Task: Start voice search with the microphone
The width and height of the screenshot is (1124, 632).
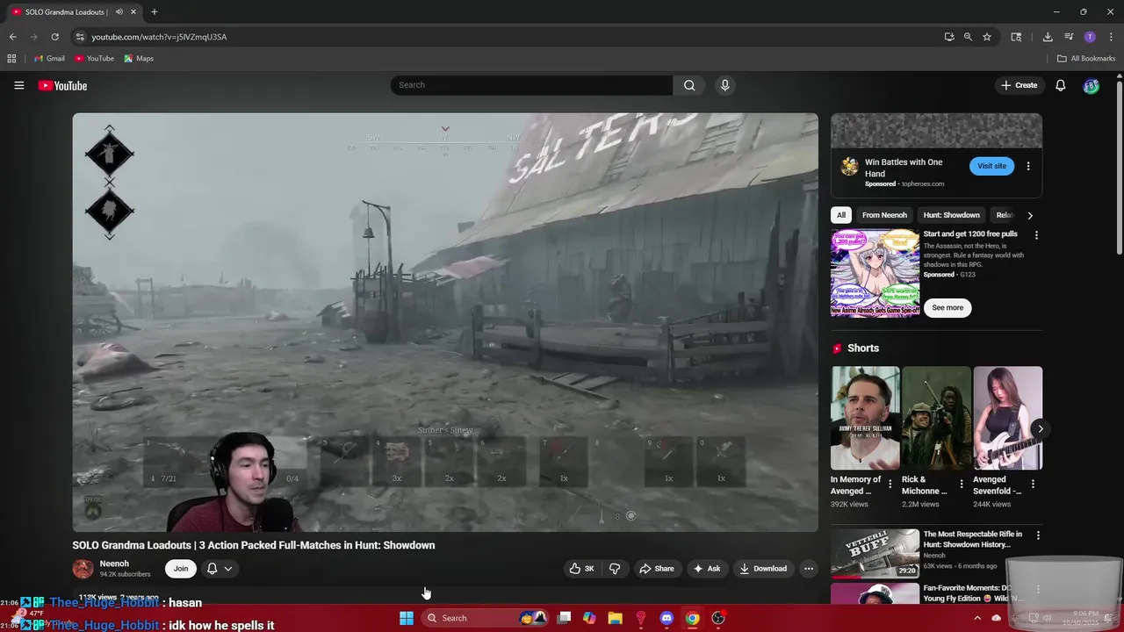Action: point(724,85)
